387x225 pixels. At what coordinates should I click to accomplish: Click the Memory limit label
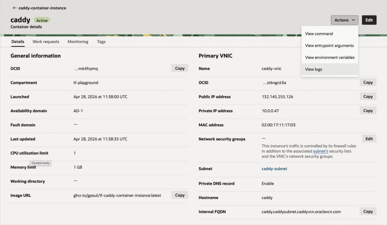click(x=23, y=167)
